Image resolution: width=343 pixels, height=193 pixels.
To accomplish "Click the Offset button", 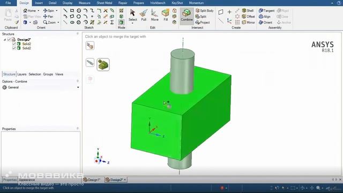I will tap(248, 17).
